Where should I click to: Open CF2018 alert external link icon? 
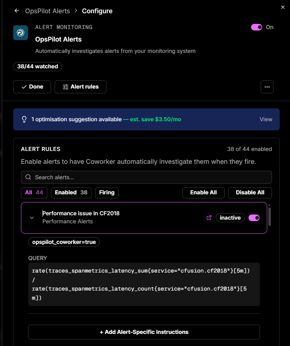pos(209,218)
